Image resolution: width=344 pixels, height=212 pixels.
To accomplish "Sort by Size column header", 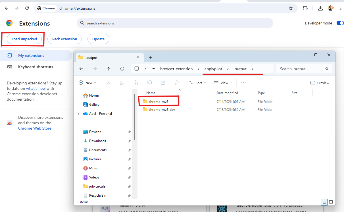I will pos(295,93).
